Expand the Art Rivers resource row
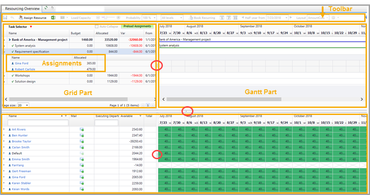 pyautogui.click(x=4, y=129)
